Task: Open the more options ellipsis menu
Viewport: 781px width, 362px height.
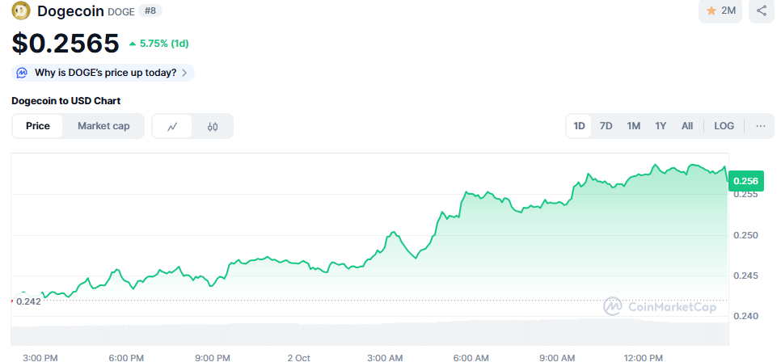Action: tap(760, 126)
